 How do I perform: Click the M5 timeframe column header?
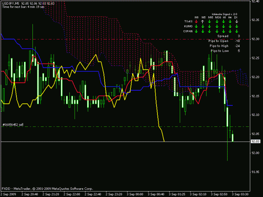(x=203, y=17)
